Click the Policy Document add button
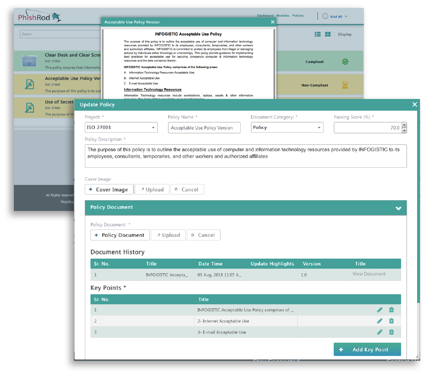 pyautogui.click(x=120, y=235)
